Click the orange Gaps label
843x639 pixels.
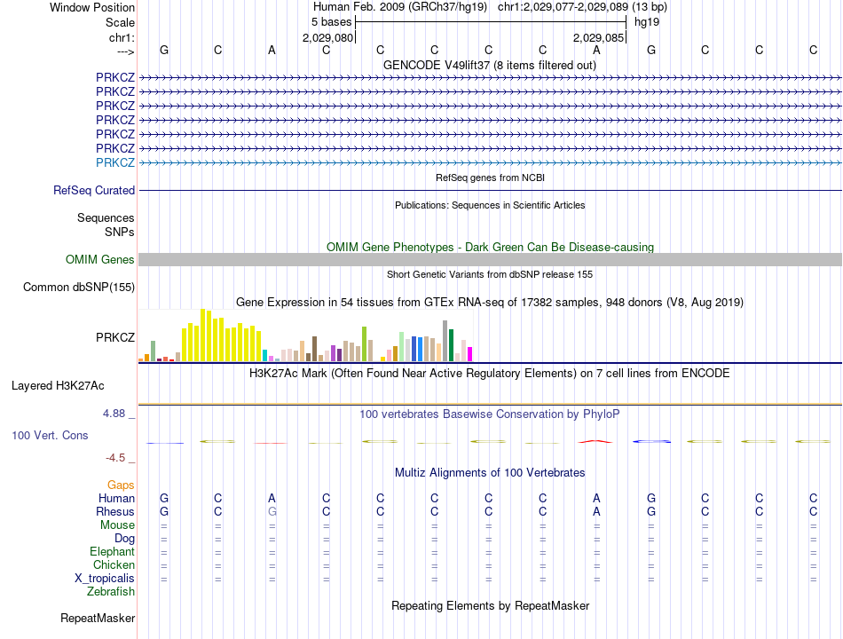[x=121, y=485]
